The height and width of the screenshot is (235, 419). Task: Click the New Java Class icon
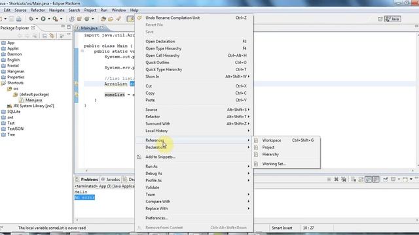tap(87, 19)
